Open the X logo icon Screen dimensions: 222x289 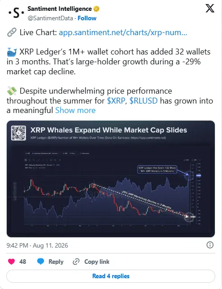tap(210, 8)
